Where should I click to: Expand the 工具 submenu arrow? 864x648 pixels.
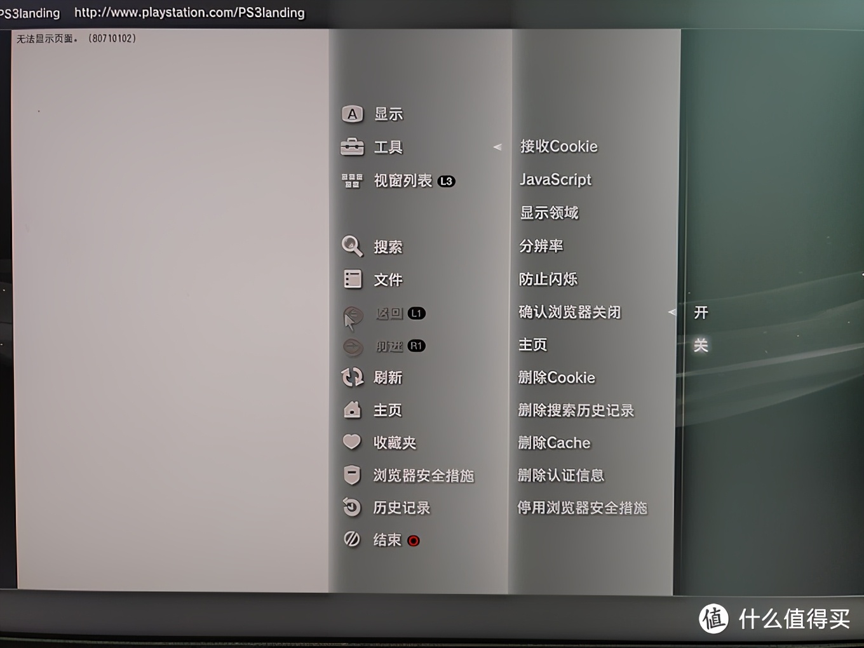tap(497, 147)
